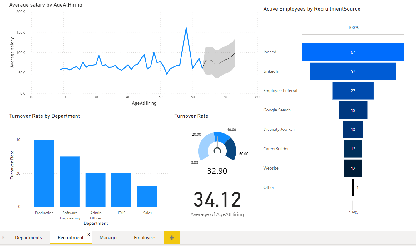This screenshot has width=416, height=246.
Task: Click the Software Engineering turnover bar
Action: click(x=70, y=182)
